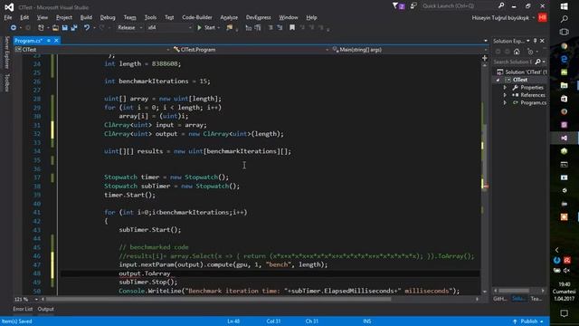The width and height of the screenshot is (579, 326).
Task: Click the Find in Files toolbar icon
Action: (x=230, y=28)
